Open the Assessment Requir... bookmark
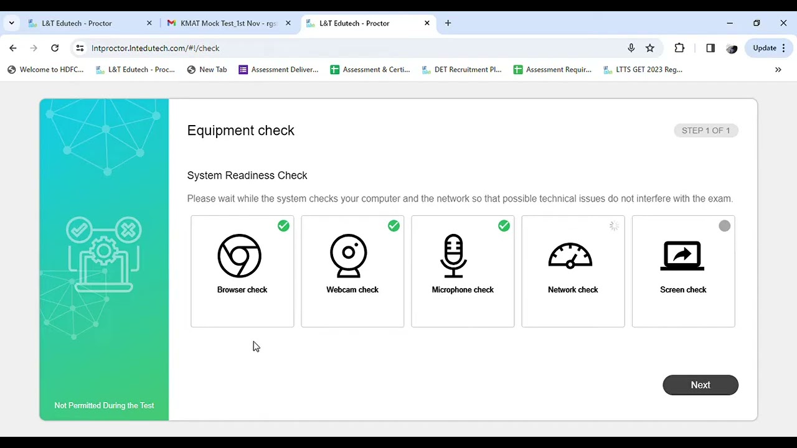Viewport: 797px width, 448px height. pyautogui.click(x=552, y=70)
